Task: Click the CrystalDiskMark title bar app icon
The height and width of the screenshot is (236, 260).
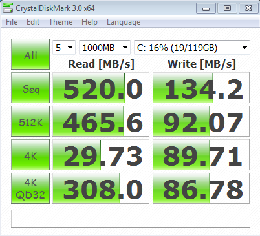Action: [x=8, y=8]
